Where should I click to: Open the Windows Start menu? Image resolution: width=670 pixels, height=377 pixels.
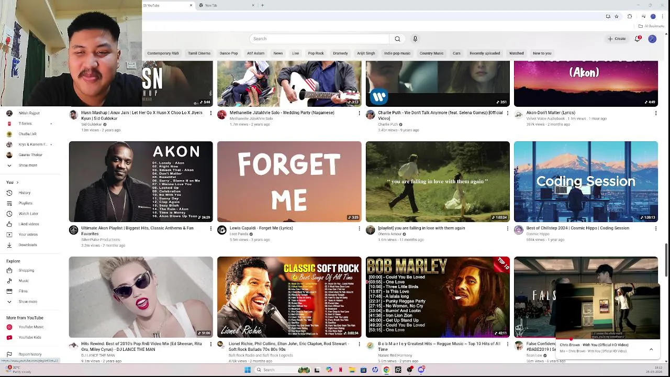[x=247, y=370]
